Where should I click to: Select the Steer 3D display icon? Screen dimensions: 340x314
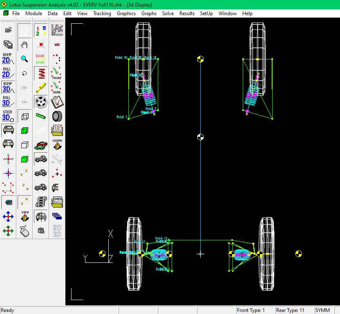(8, 116)
